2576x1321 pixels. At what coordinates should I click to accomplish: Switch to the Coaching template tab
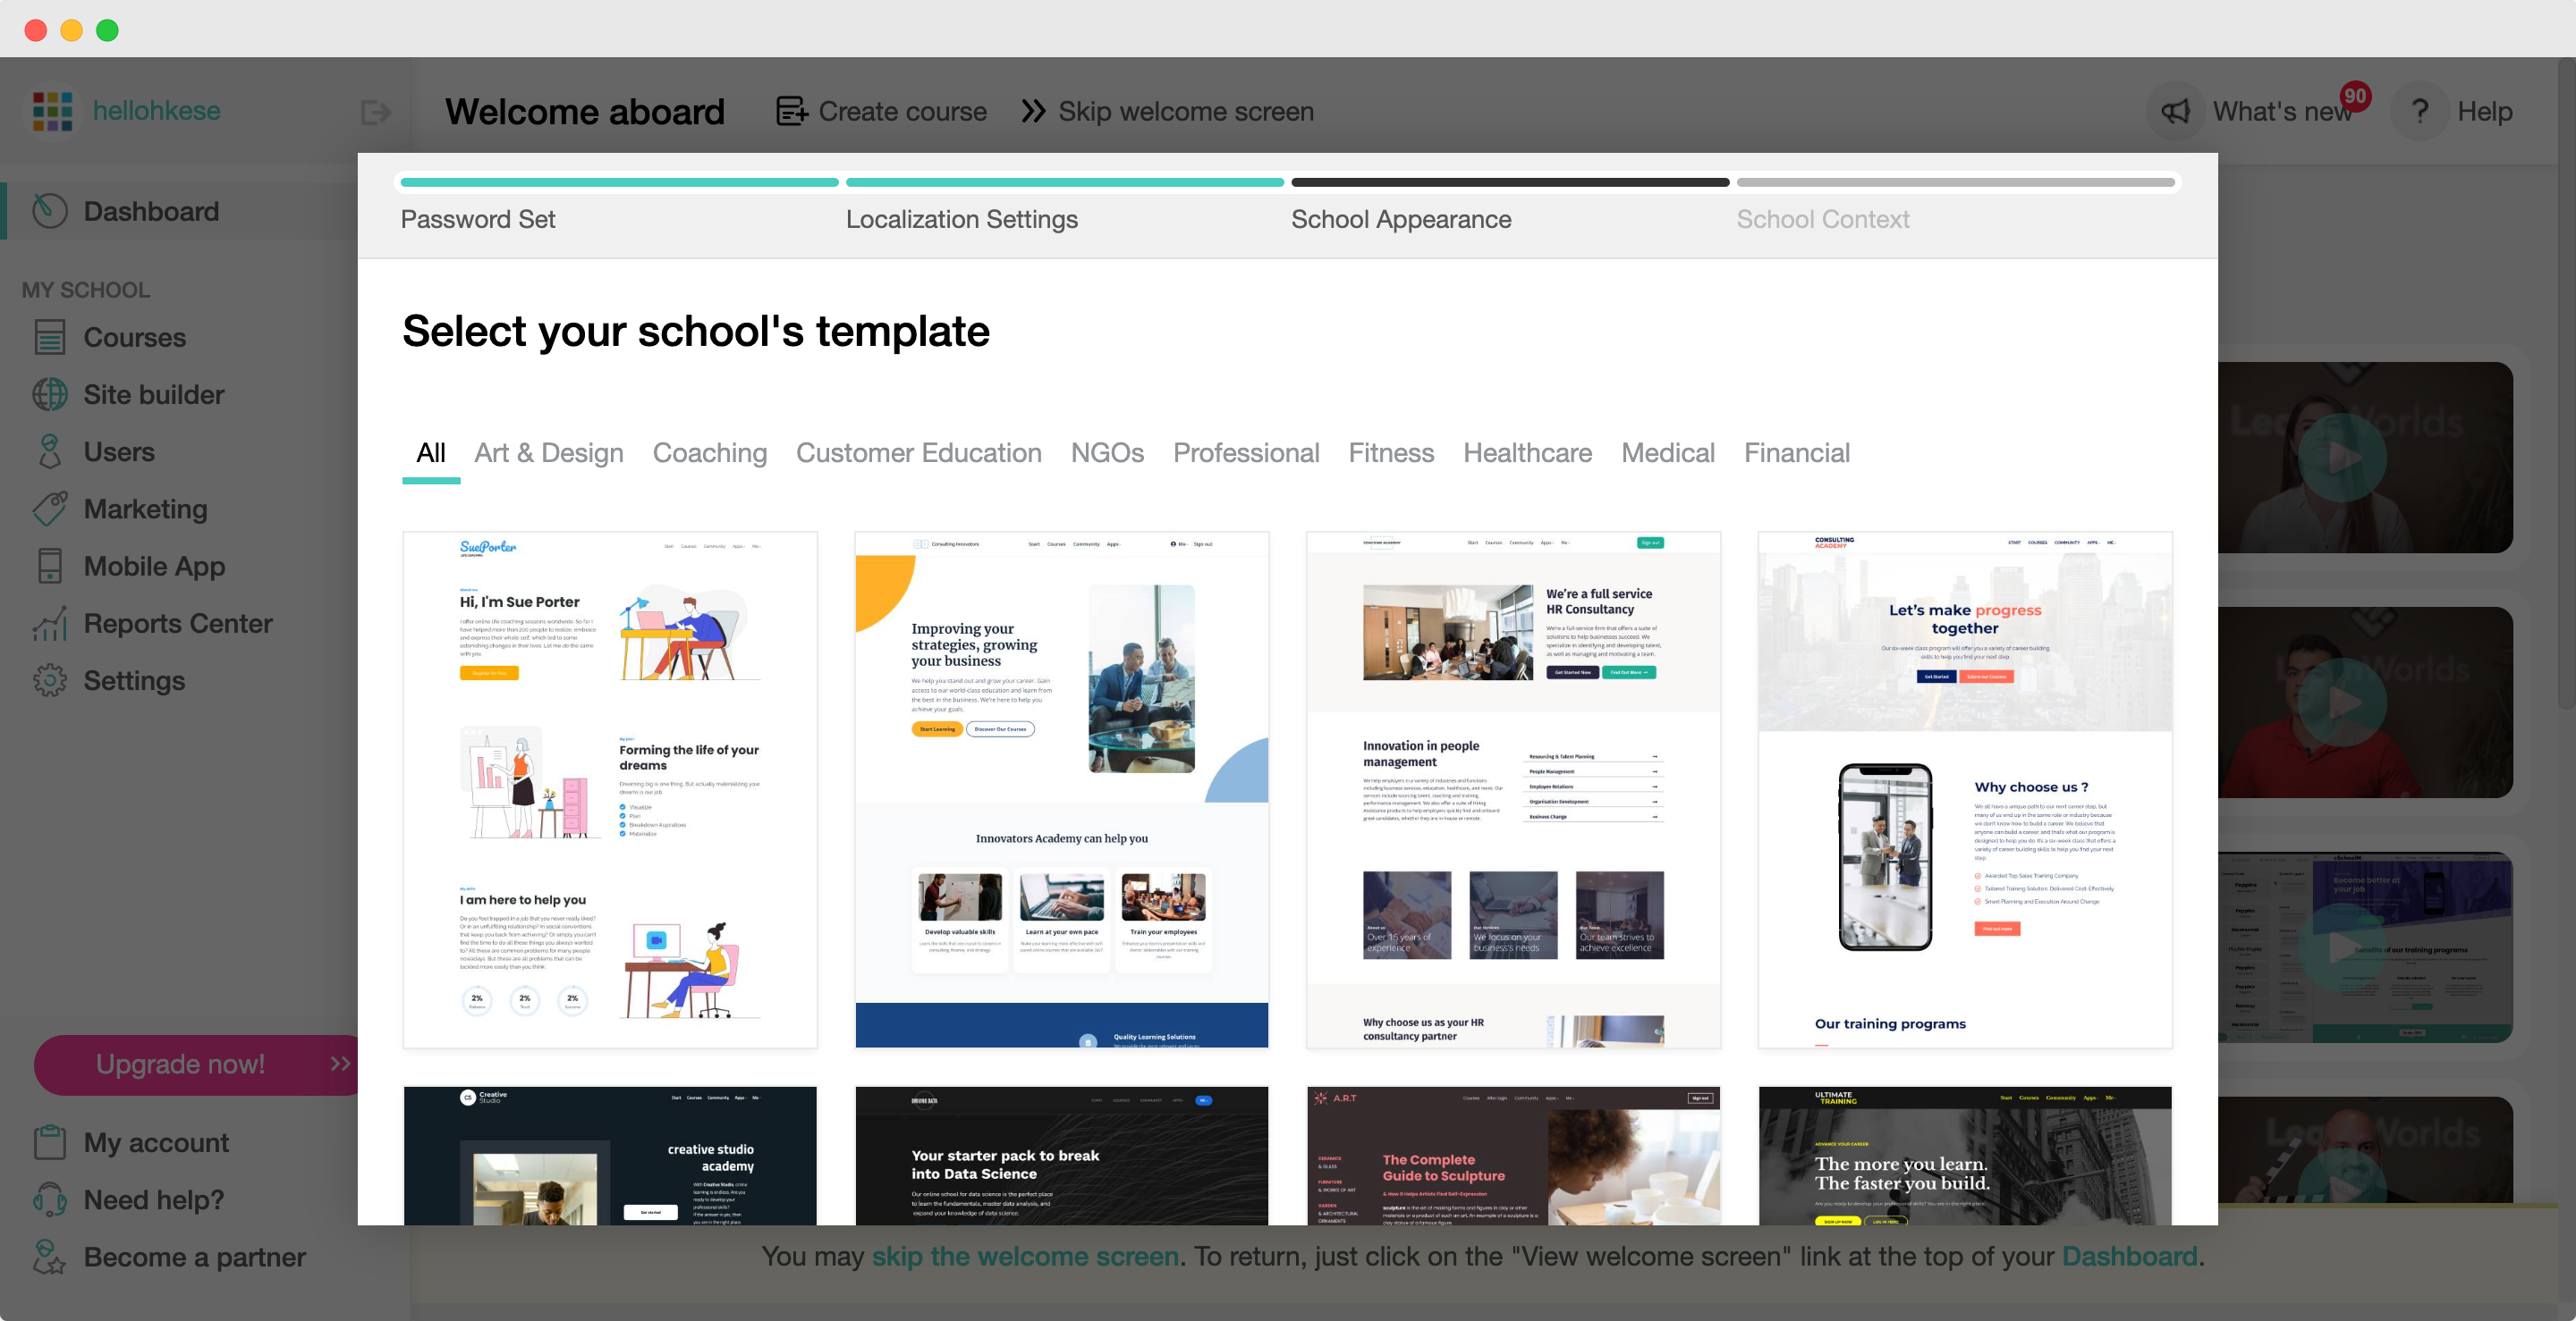click(709, 454)
